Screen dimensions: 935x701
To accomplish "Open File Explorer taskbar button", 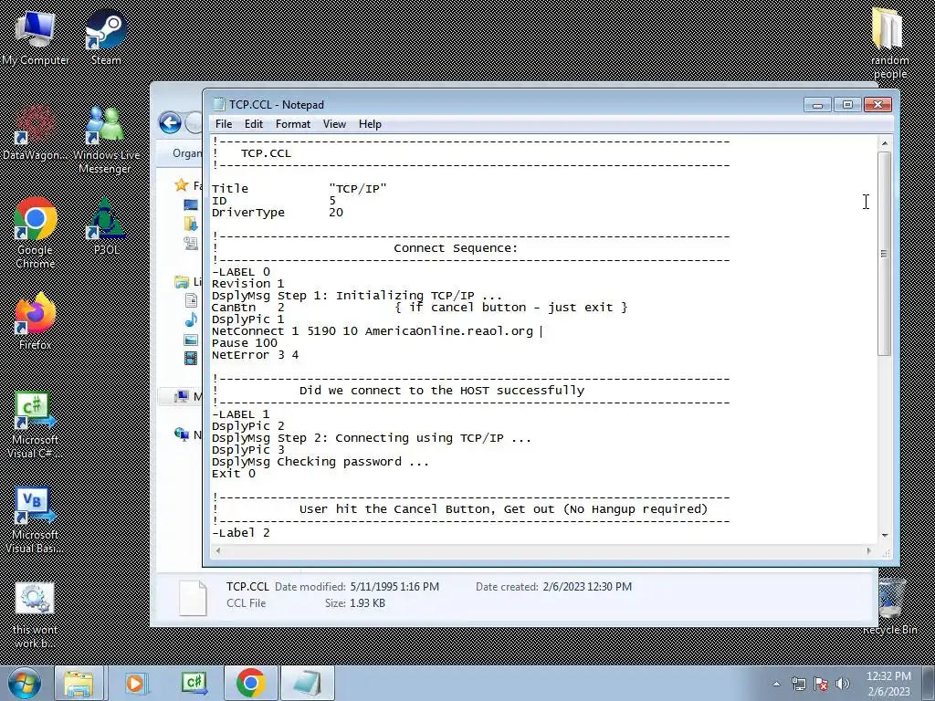I will pyautogui.click(x=79, y=683).
